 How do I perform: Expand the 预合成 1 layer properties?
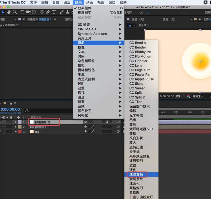pos(16,127)
